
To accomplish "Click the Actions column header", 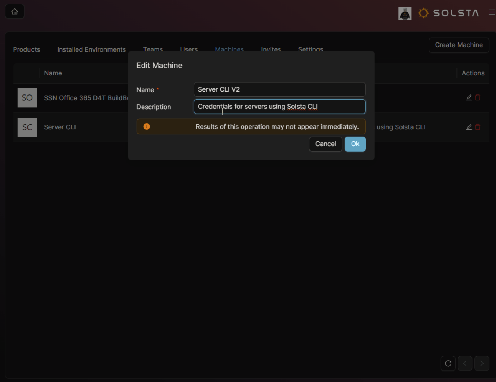I will (x=473, y=73).
